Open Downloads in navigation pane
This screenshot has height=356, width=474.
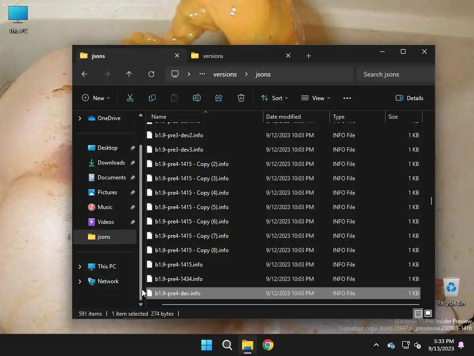(x=111, y=163)
